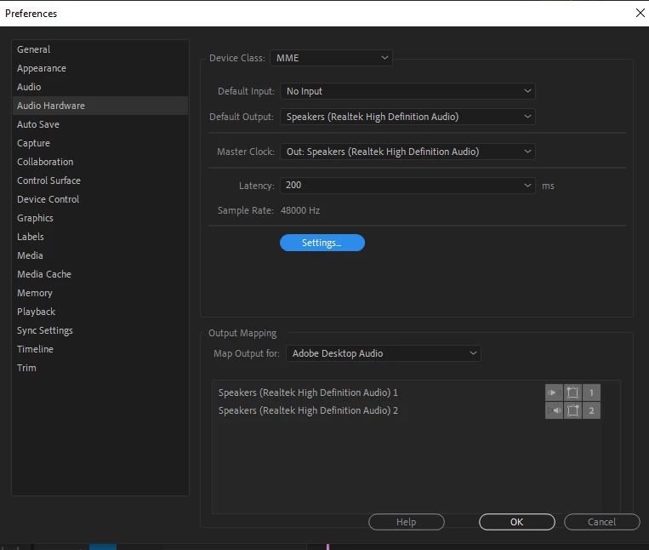
Task: Go to Media preferences
Action: click(x=100, y=255)
